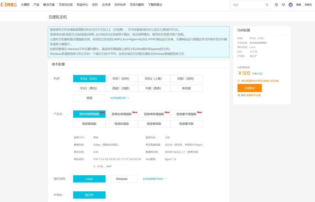Choose the Windows operating system option
Image resolution: width=315 pixels, height=202 pixels.
(x=122, y=179)
